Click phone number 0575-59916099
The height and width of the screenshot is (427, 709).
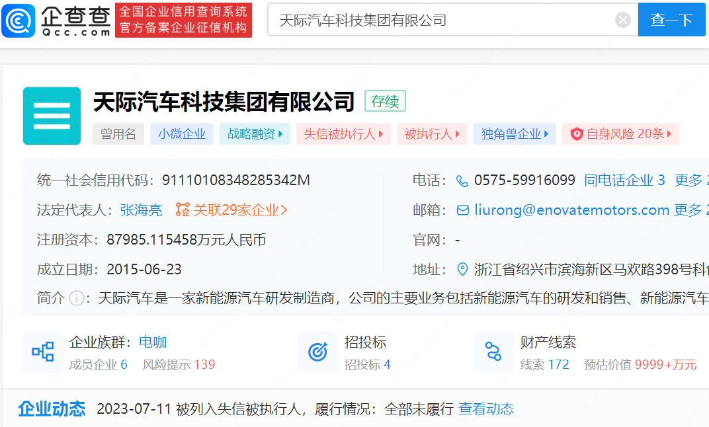coord(524,180)
